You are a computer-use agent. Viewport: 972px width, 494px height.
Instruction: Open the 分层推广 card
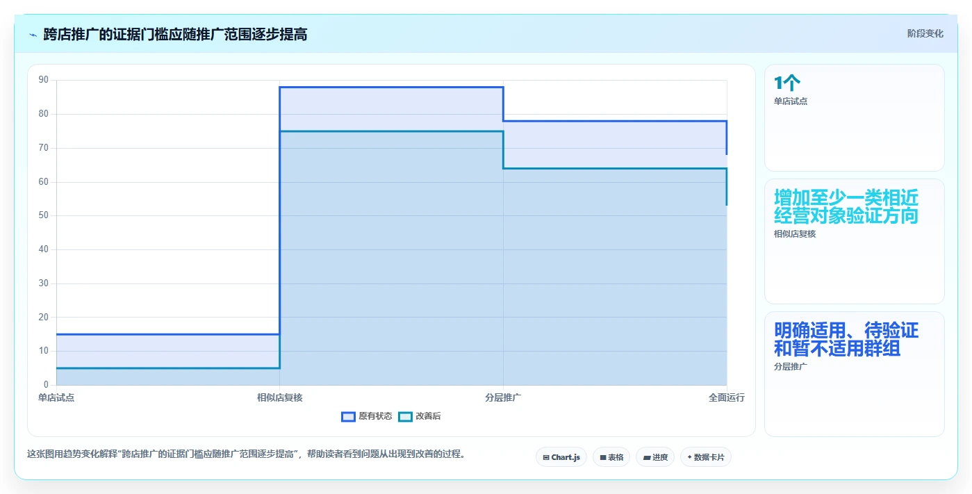855,374
